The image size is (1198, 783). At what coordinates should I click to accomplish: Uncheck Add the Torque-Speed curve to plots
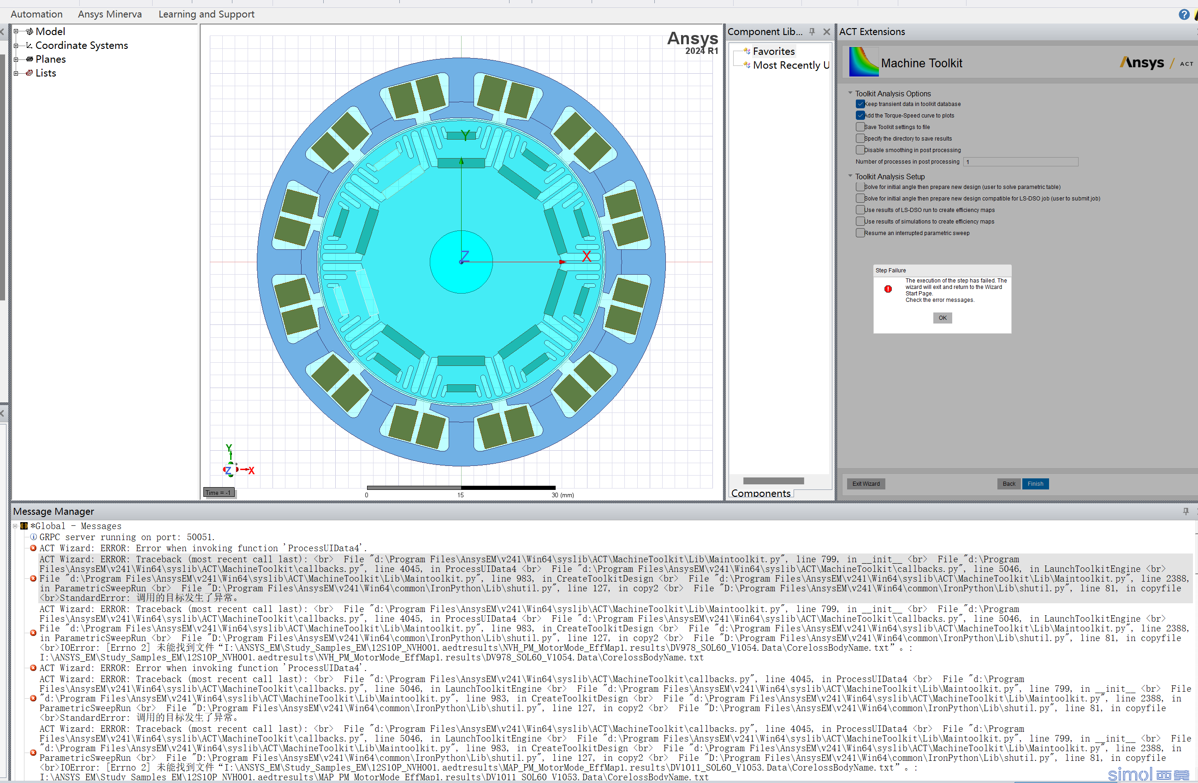click(860, 116)
